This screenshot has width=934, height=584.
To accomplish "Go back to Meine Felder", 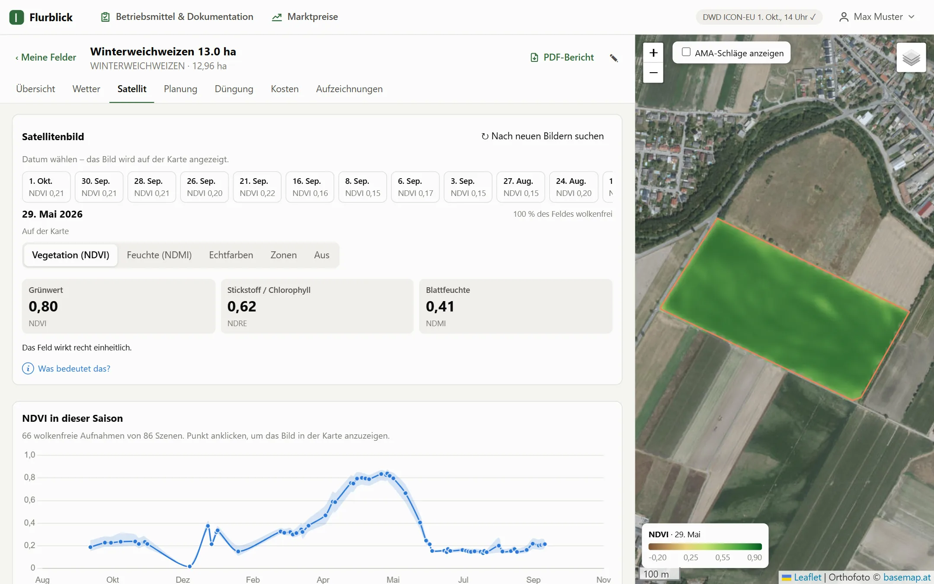I will [45, 57].
